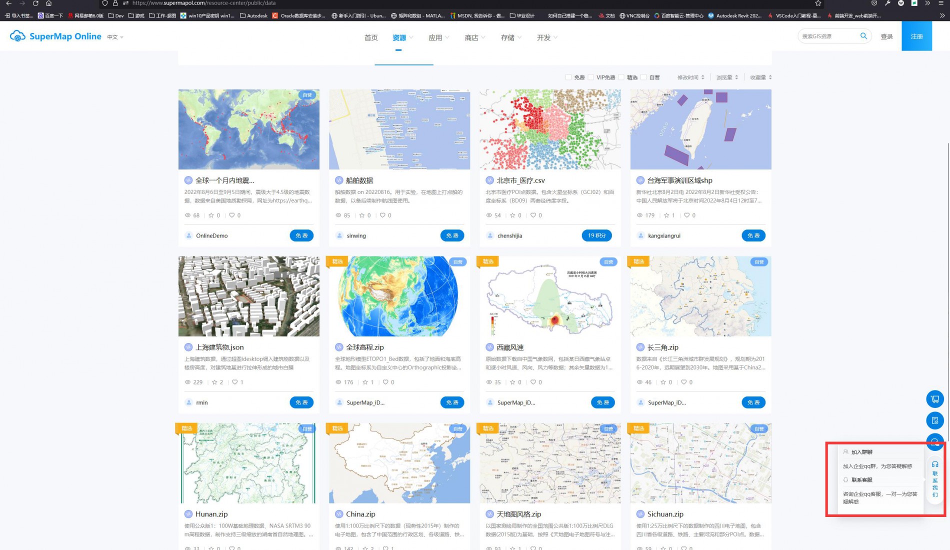
Task: Star the 台海军事演训区域shp resource
Action: pyautogui.click(x=666, y=215)
